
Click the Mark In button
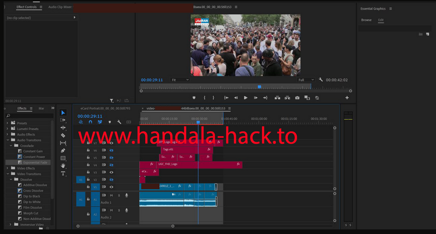coord(204,98)
